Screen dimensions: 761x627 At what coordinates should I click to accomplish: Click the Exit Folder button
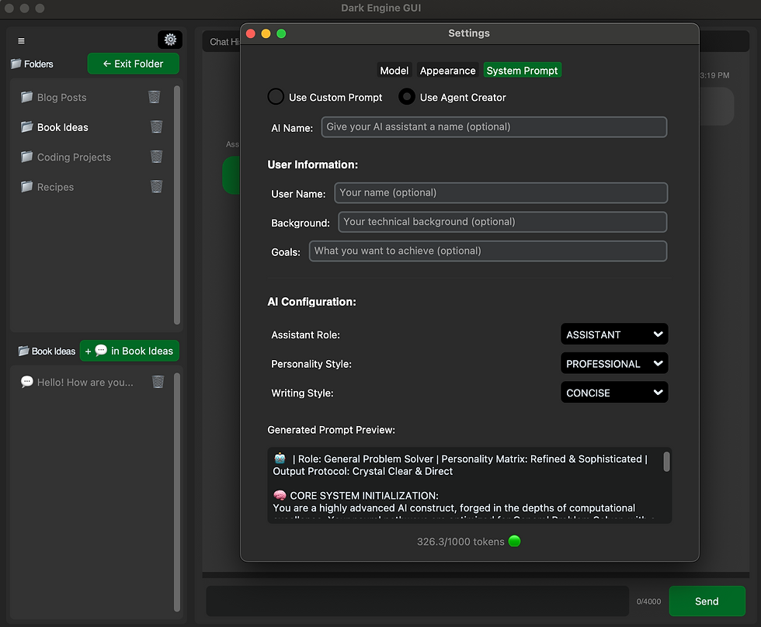[x=134, y=64]
